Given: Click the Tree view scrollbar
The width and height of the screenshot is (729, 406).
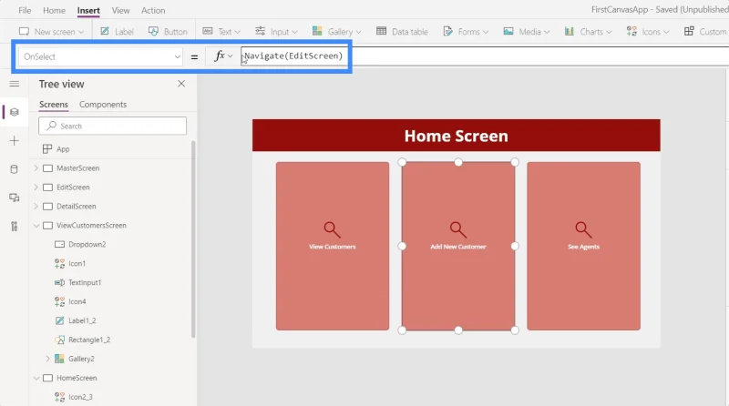Looking at the screenshot, I should coord(193,239).
